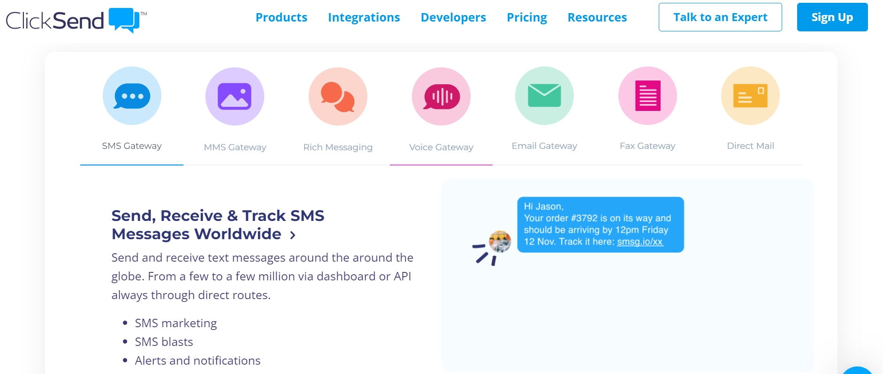Switch to the Fax Gateway tab label
883x374 pixels.
pyautogui.click(x=647, y=146)
